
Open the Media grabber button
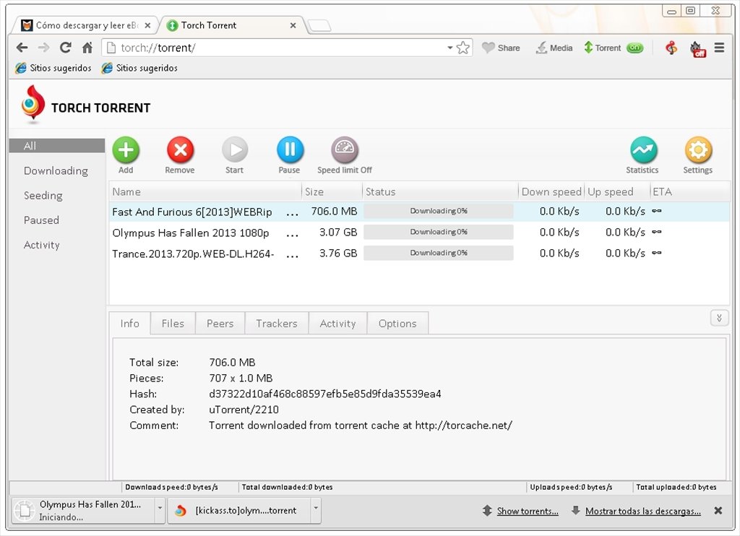pyautogui.click(x=554, y=48)
